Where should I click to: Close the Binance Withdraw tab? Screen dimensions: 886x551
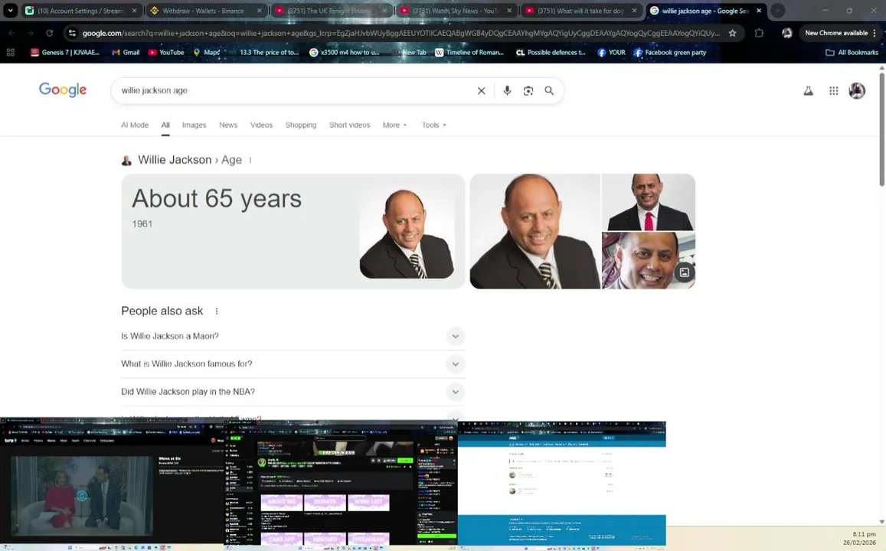point(260,11)
